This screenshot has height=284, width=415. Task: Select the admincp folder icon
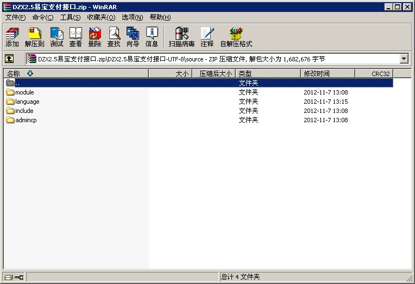click(10, 120)
